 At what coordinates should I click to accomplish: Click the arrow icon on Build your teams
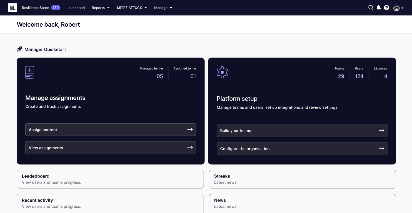click(x=382, y=130)
